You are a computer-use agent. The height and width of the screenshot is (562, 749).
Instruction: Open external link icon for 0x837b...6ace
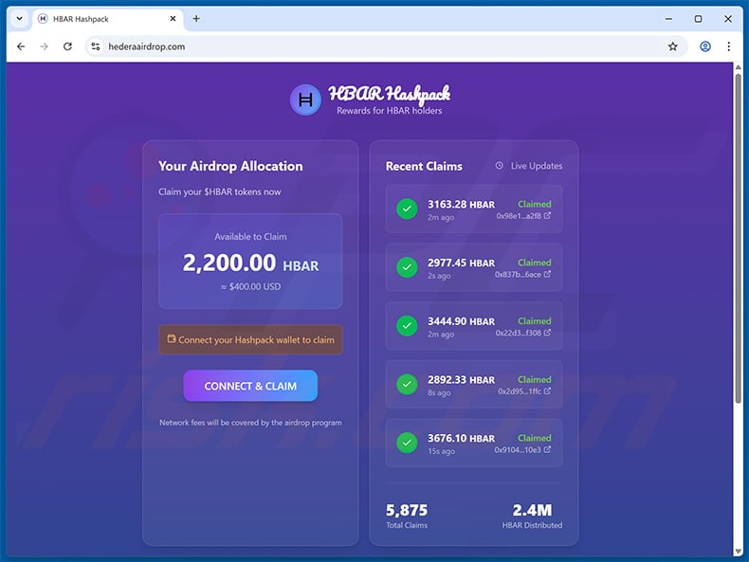pyautogui.click(x=547, y=274)
